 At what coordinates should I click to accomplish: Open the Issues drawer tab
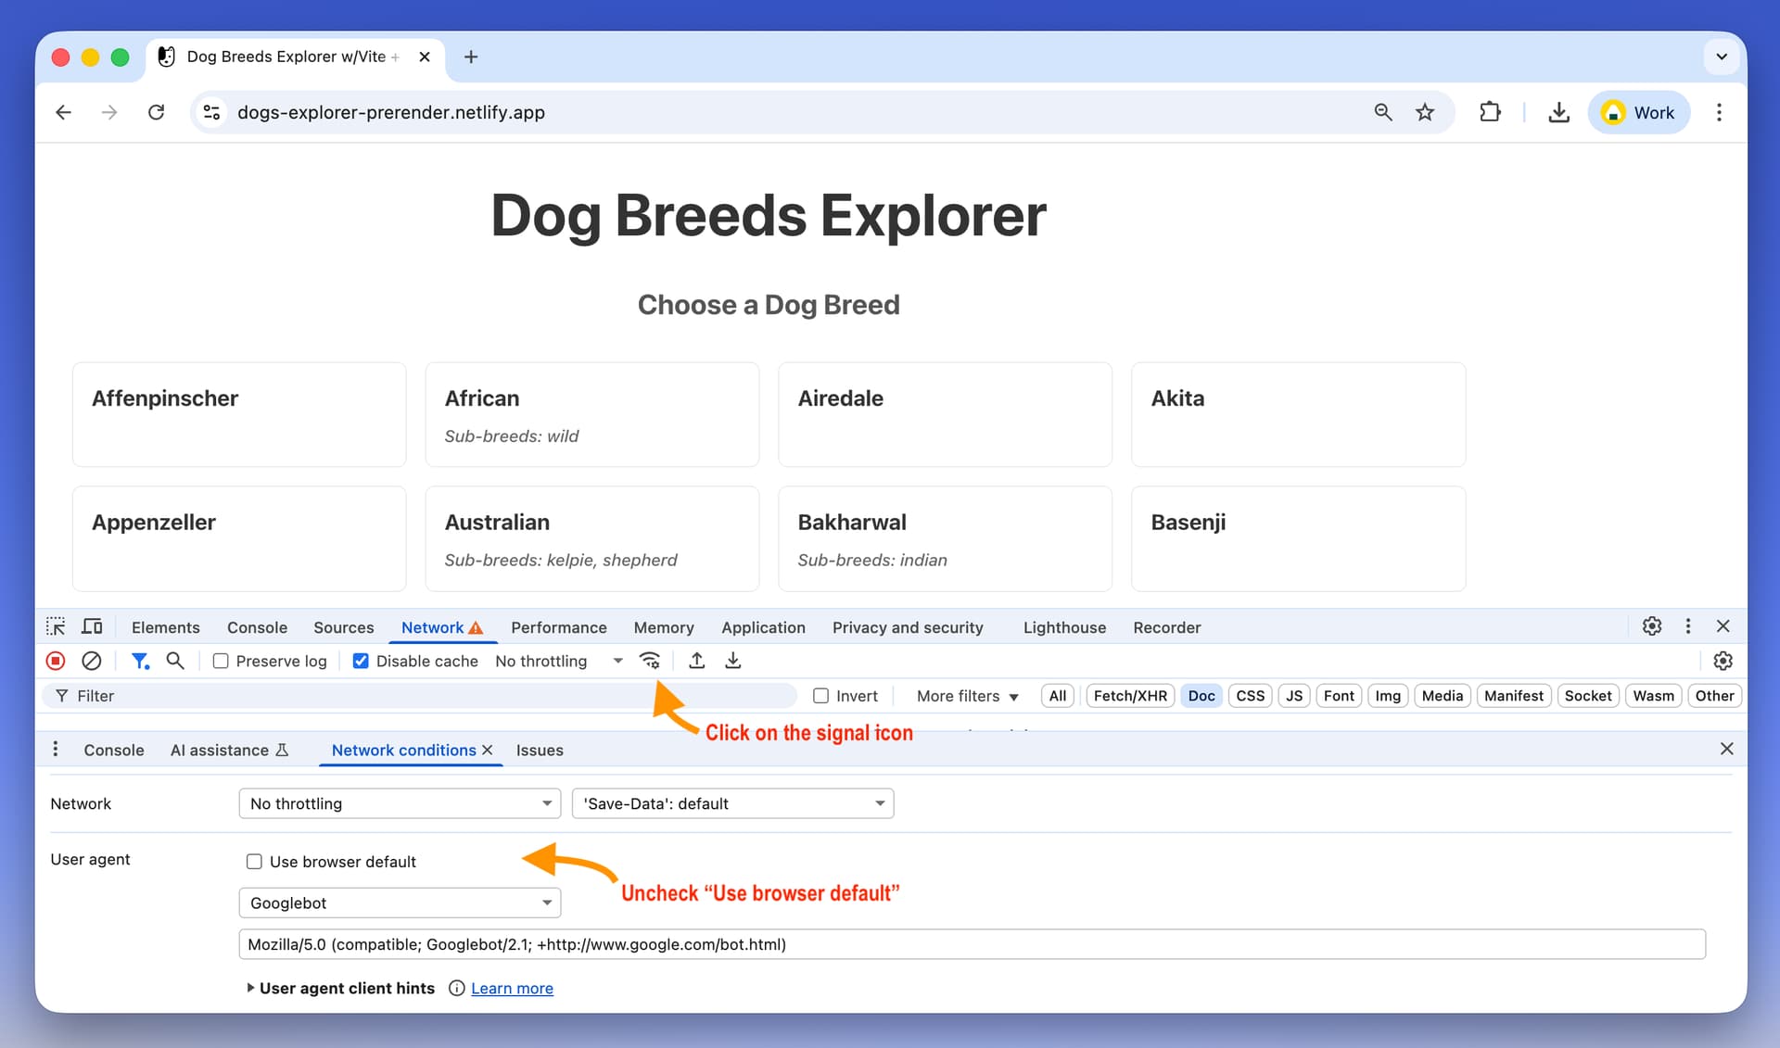point(540,750)
